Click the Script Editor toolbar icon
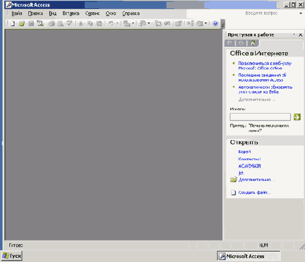 click(167, 24)
